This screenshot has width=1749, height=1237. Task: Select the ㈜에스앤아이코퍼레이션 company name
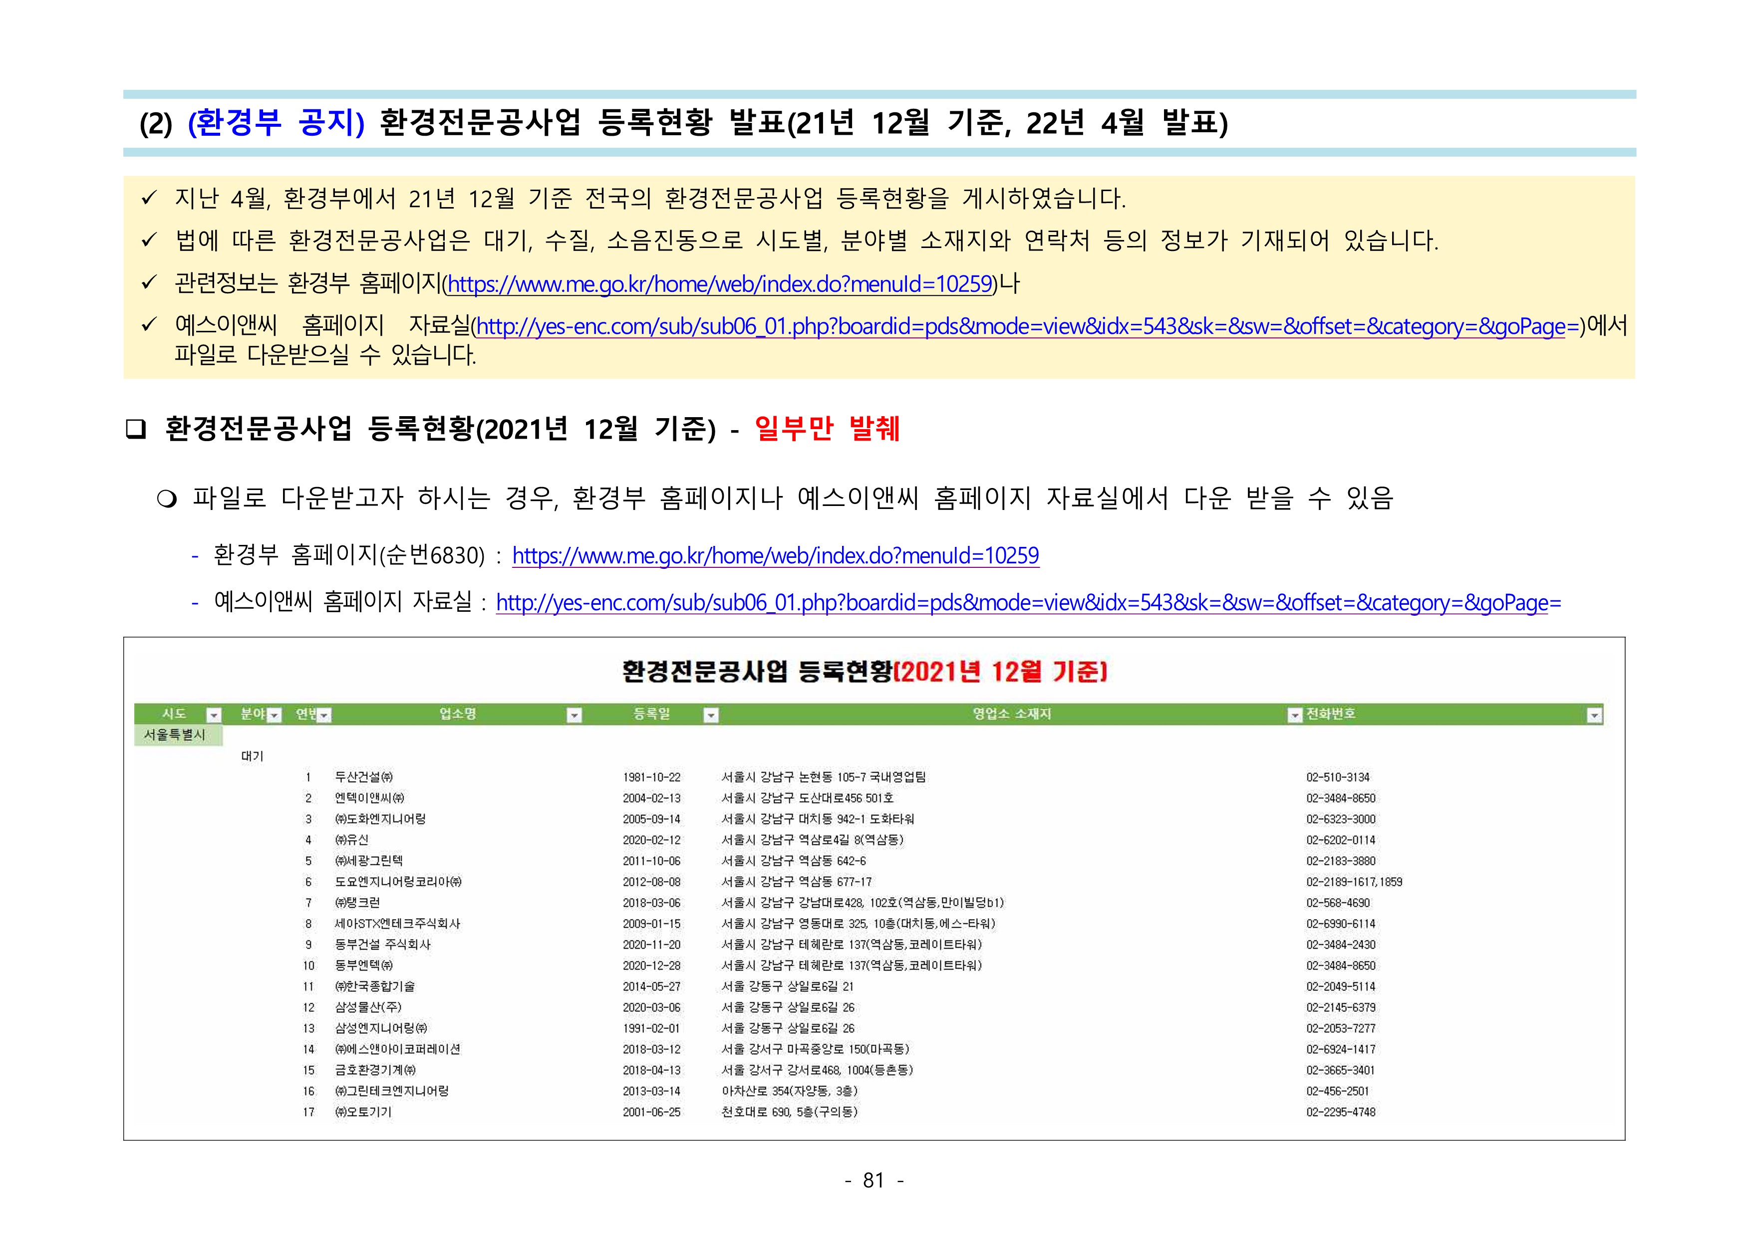(x=398, y=1049)
